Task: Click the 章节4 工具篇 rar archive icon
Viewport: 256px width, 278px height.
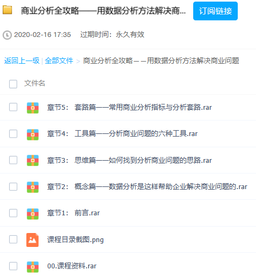Action: (33, 134)
